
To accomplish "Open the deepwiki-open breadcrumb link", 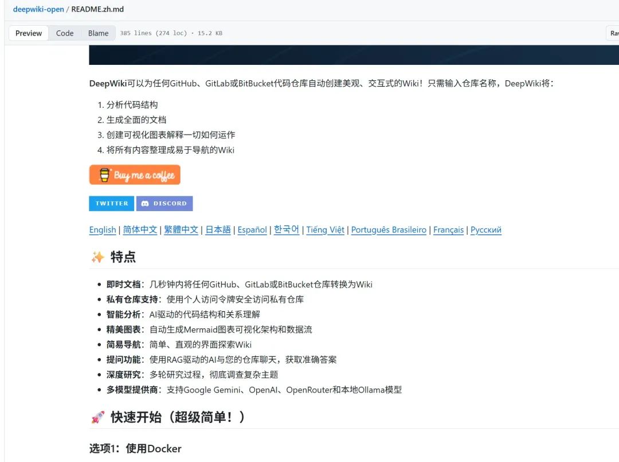I will 38,9.
